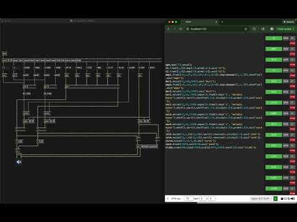Mute the t1 pattern

tap(286, 38)
